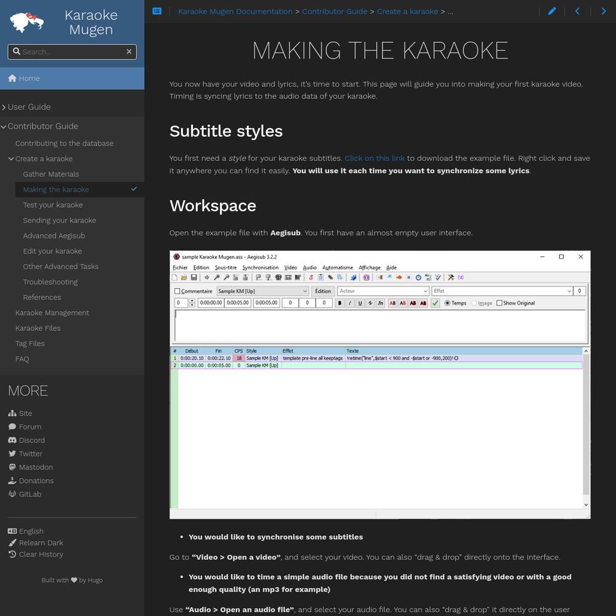Image resolution: width=616 pixels, height=616 pixels.
Task: Click font name fn button in Aegisub
Action: [x=380, y=303]
